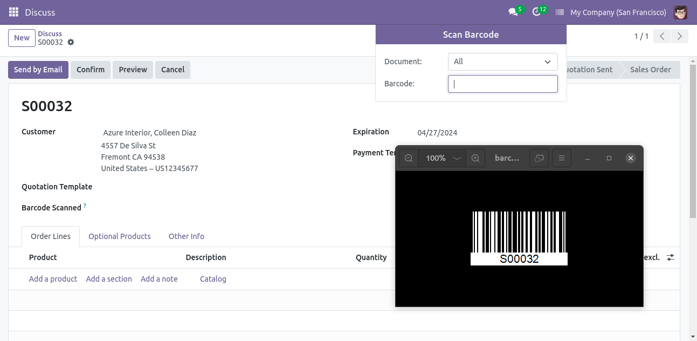Click the barcode image S00032

coord(519,238)
